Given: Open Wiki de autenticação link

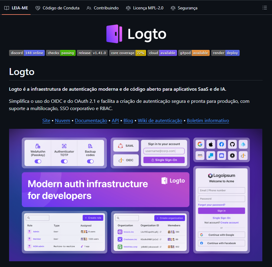Looking at the screenshot, I should (x=160, y=120).
